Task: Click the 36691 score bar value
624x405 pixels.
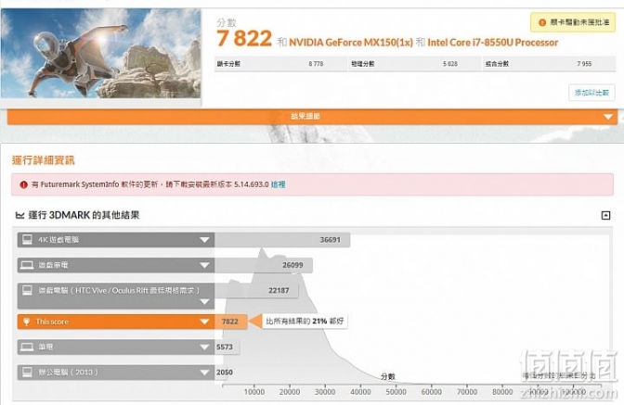Action: point(330,240)
